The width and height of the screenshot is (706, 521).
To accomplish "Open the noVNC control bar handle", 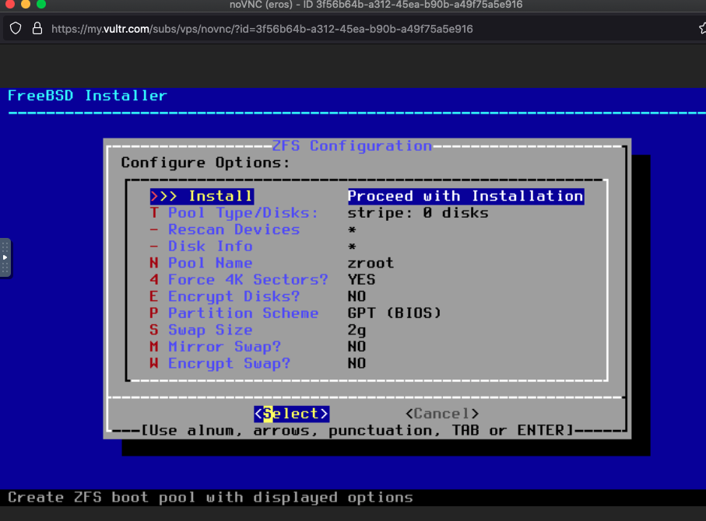I will (5, 257).
